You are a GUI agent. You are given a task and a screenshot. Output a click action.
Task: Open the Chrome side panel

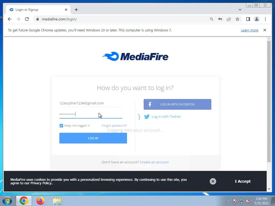(x=248, y=19)
